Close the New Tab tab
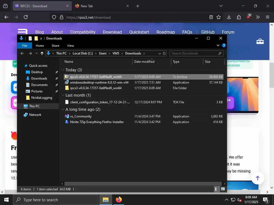The image size is (274, 205). click(x=128, y=6)
